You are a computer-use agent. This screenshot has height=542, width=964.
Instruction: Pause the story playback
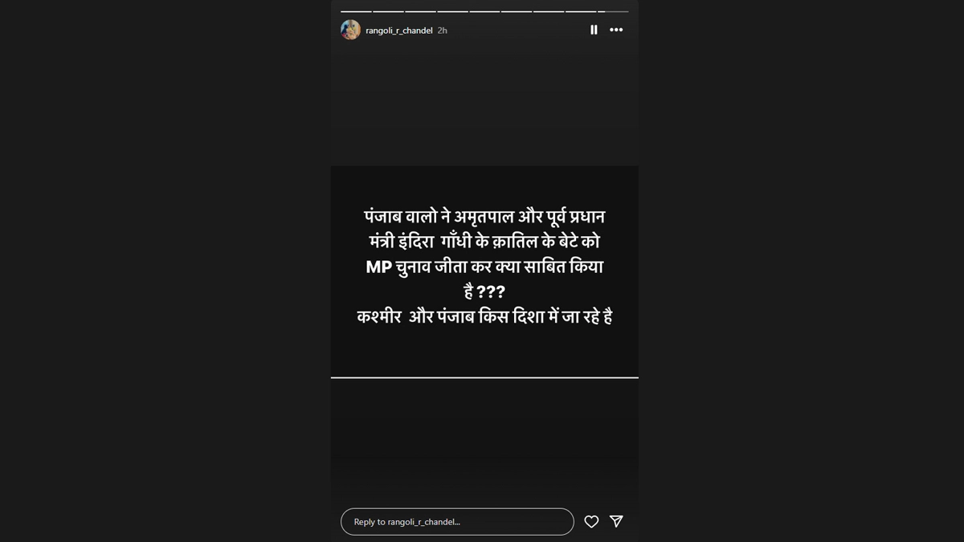click(594, 30)
